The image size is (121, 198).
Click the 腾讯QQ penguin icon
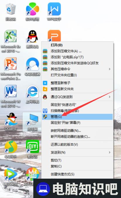(32, 39)
